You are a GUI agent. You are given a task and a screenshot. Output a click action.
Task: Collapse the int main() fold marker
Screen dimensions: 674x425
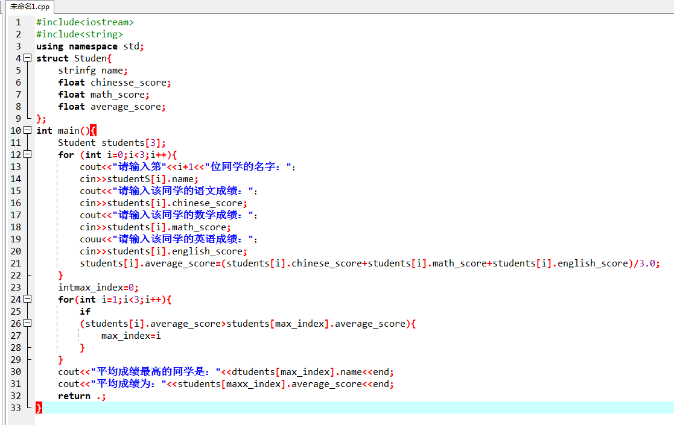[27, 131]
